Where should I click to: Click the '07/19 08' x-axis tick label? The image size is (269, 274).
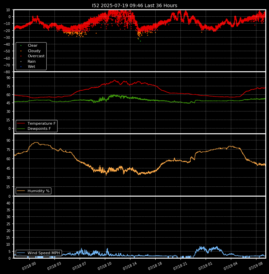(256, 266)
